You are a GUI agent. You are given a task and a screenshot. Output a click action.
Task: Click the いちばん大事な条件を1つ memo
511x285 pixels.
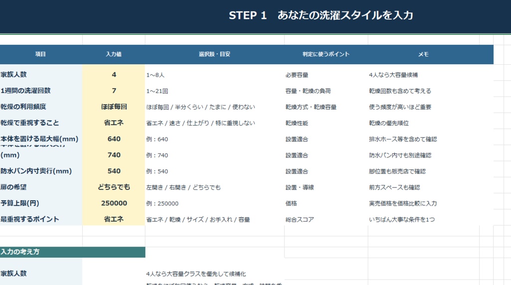(402, 220)
